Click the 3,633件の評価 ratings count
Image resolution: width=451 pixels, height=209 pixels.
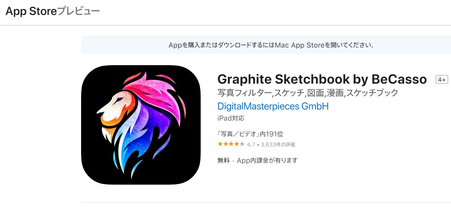coord(278,144)
